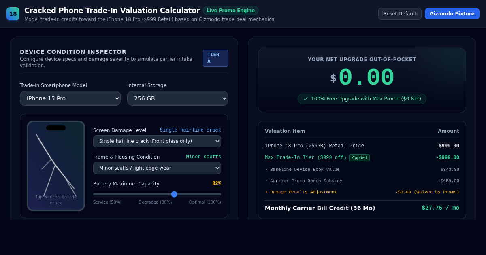486x255 pixels.
Task: Select the $0.00 net out-of-pocket amount
Action: [362, 78]
